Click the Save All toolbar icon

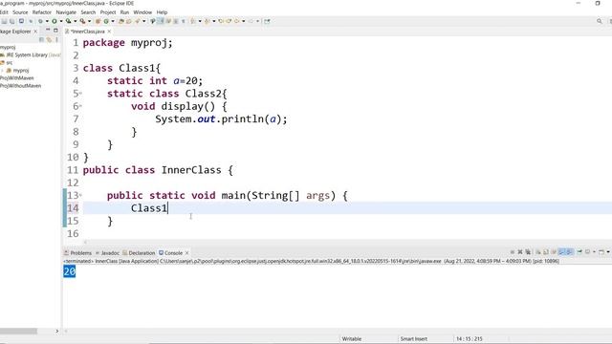(12, 21)
